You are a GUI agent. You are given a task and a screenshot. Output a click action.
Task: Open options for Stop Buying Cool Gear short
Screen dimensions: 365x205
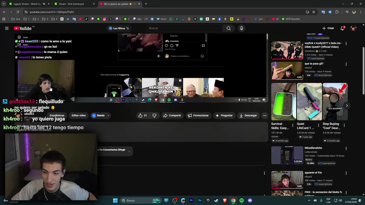coord(344,125)
